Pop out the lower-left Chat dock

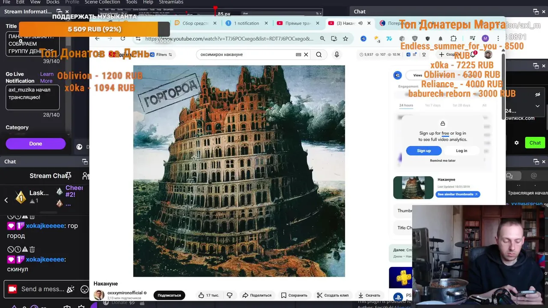(x=85, y=161)
